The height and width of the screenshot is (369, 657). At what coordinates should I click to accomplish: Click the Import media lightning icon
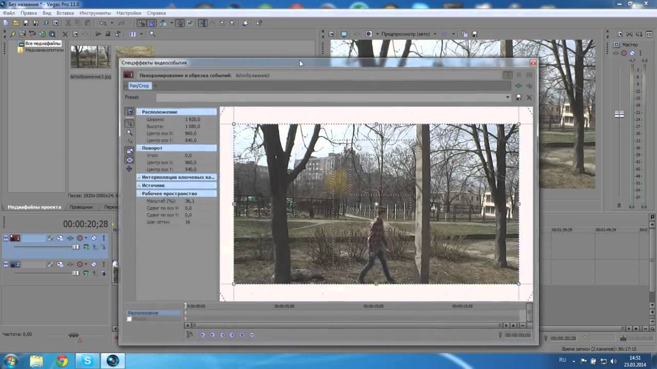[x=13, y=34]
